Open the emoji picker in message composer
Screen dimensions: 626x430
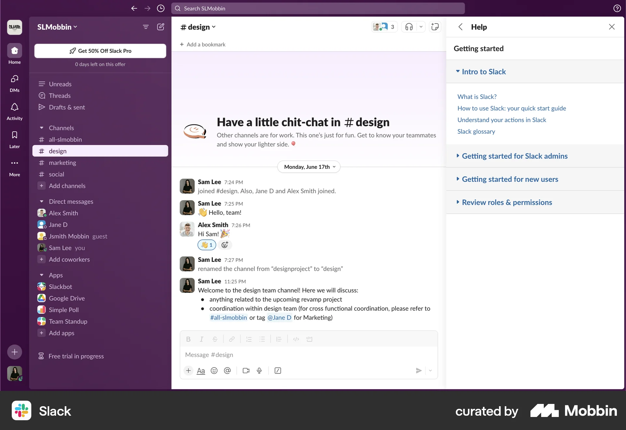(214, 371)
